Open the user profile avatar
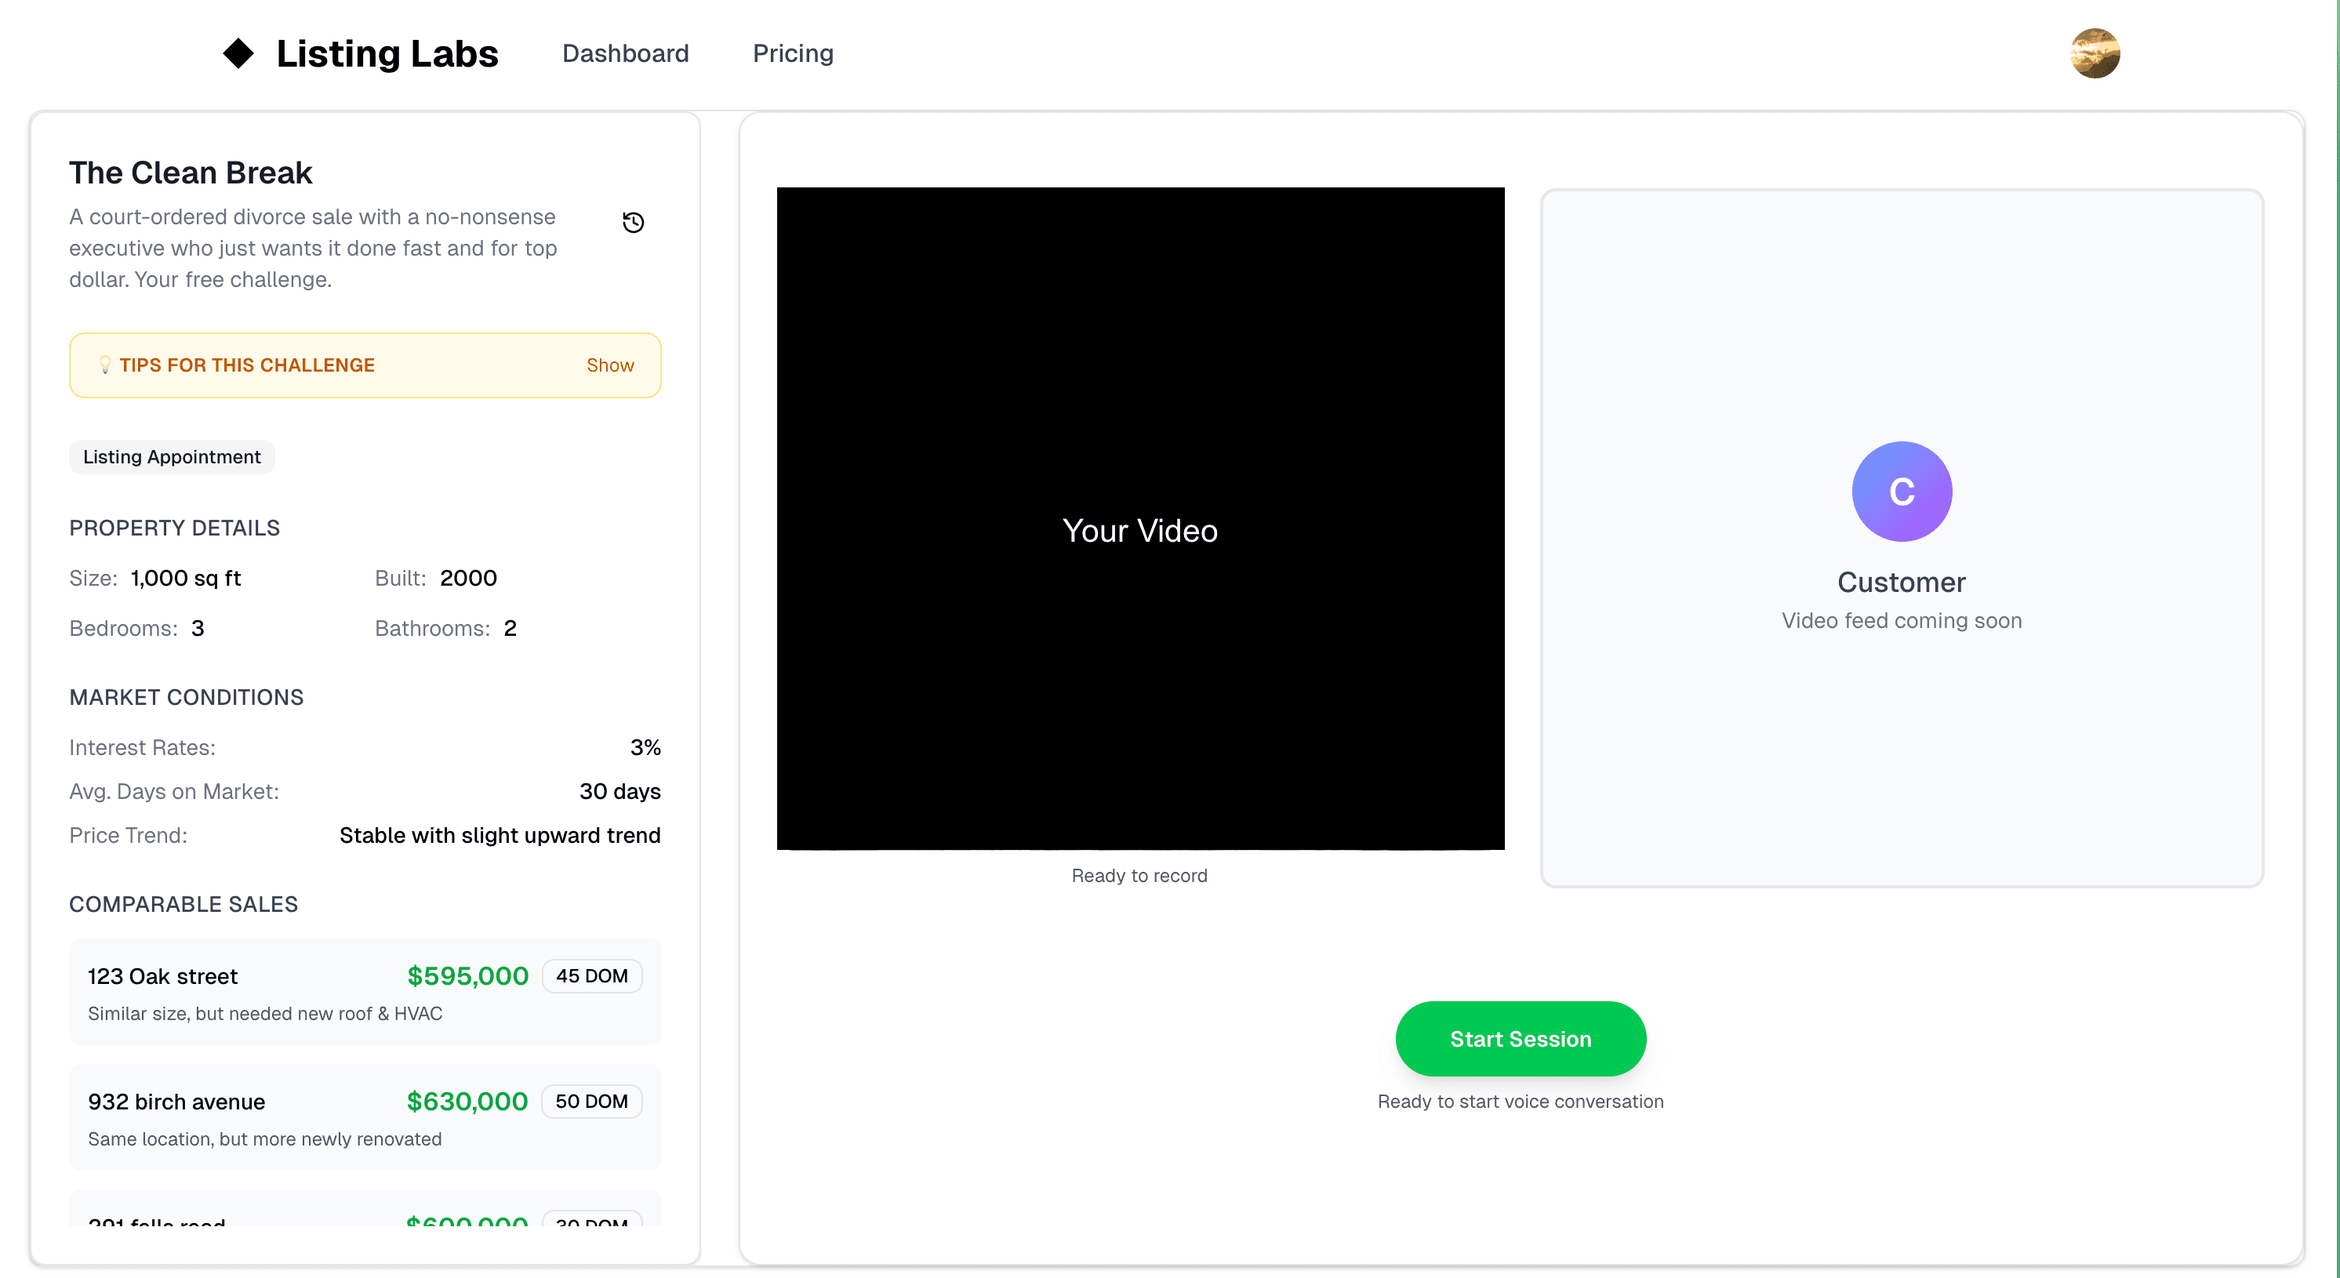 (2094, 53)
